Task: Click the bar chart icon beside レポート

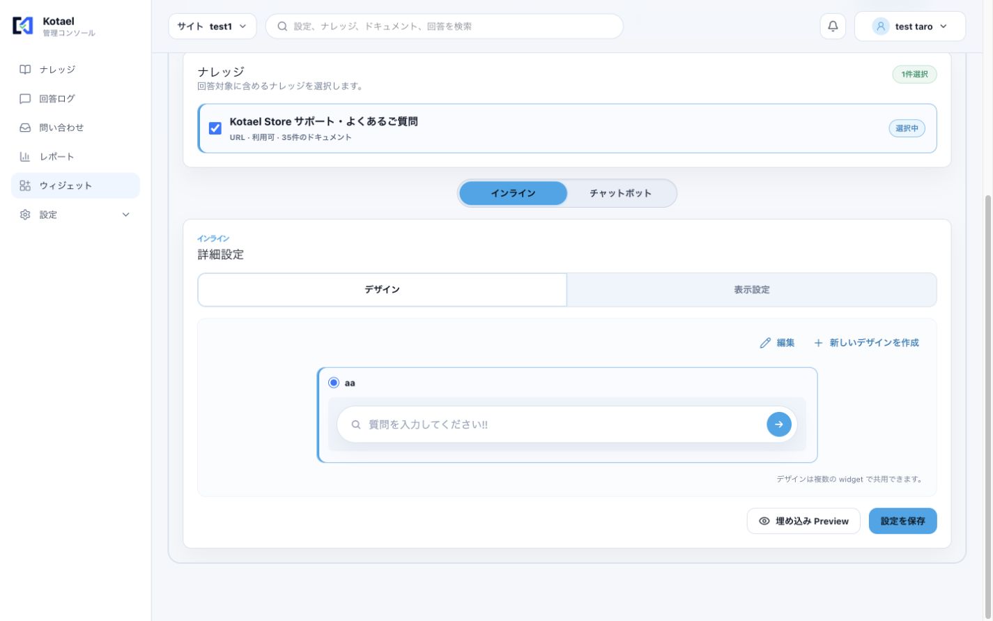Action: click(25, 157)
